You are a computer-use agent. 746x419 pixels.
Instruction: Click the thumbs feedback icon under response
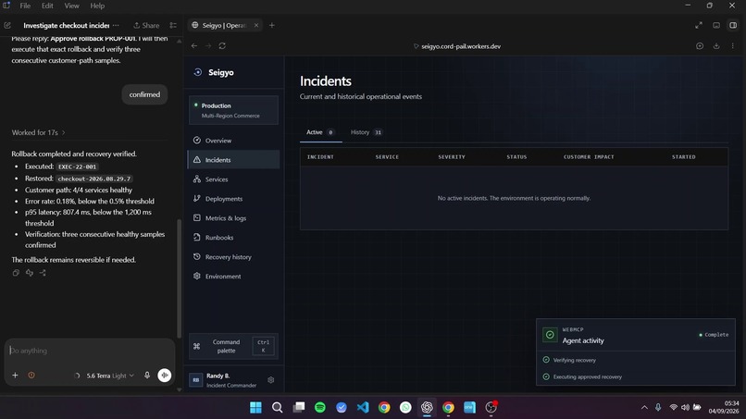point(30,273)
